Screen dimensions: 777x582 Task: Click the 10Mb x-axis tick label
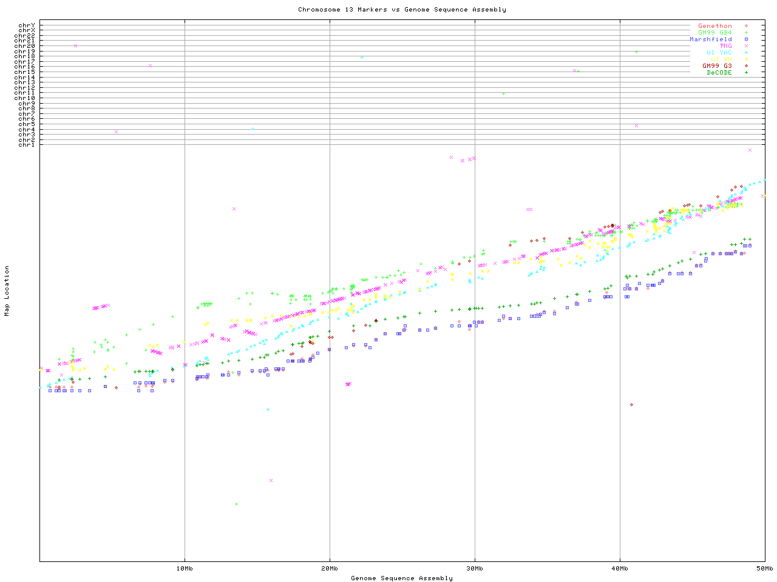[x=185, y=569]
